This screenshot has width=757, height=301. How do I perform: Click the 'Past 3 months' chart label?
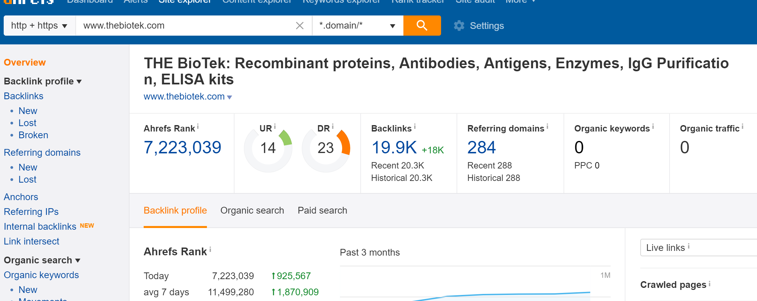[370, 253]
